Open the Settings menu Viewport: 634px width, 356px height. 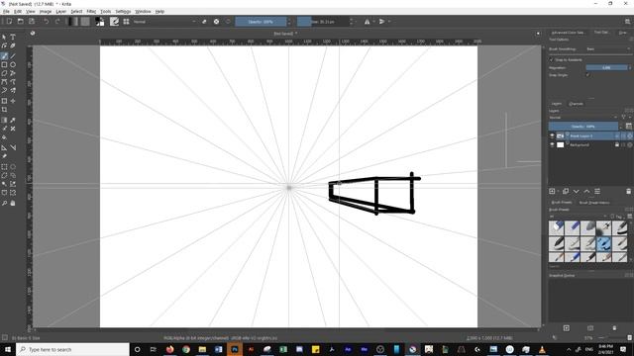tap(123, 11)
